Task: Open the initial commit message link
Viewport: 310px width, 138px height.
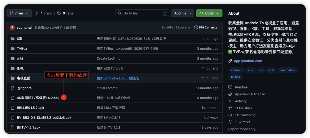Action: coord(107,88)
